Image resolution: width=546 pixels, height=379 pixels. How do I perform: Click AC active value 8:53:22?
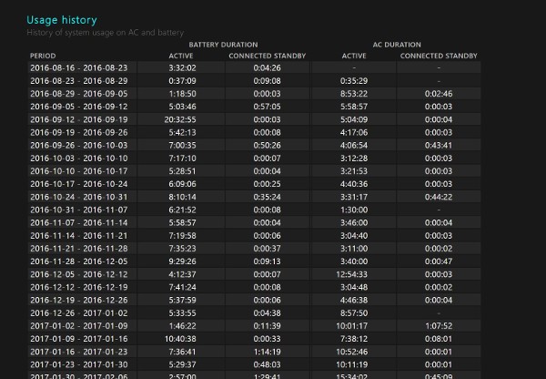point(354,93)
